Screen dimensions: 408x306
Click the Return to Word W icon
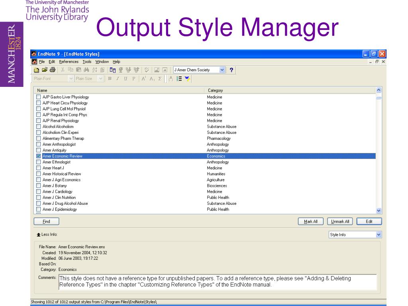click(187, 78)
